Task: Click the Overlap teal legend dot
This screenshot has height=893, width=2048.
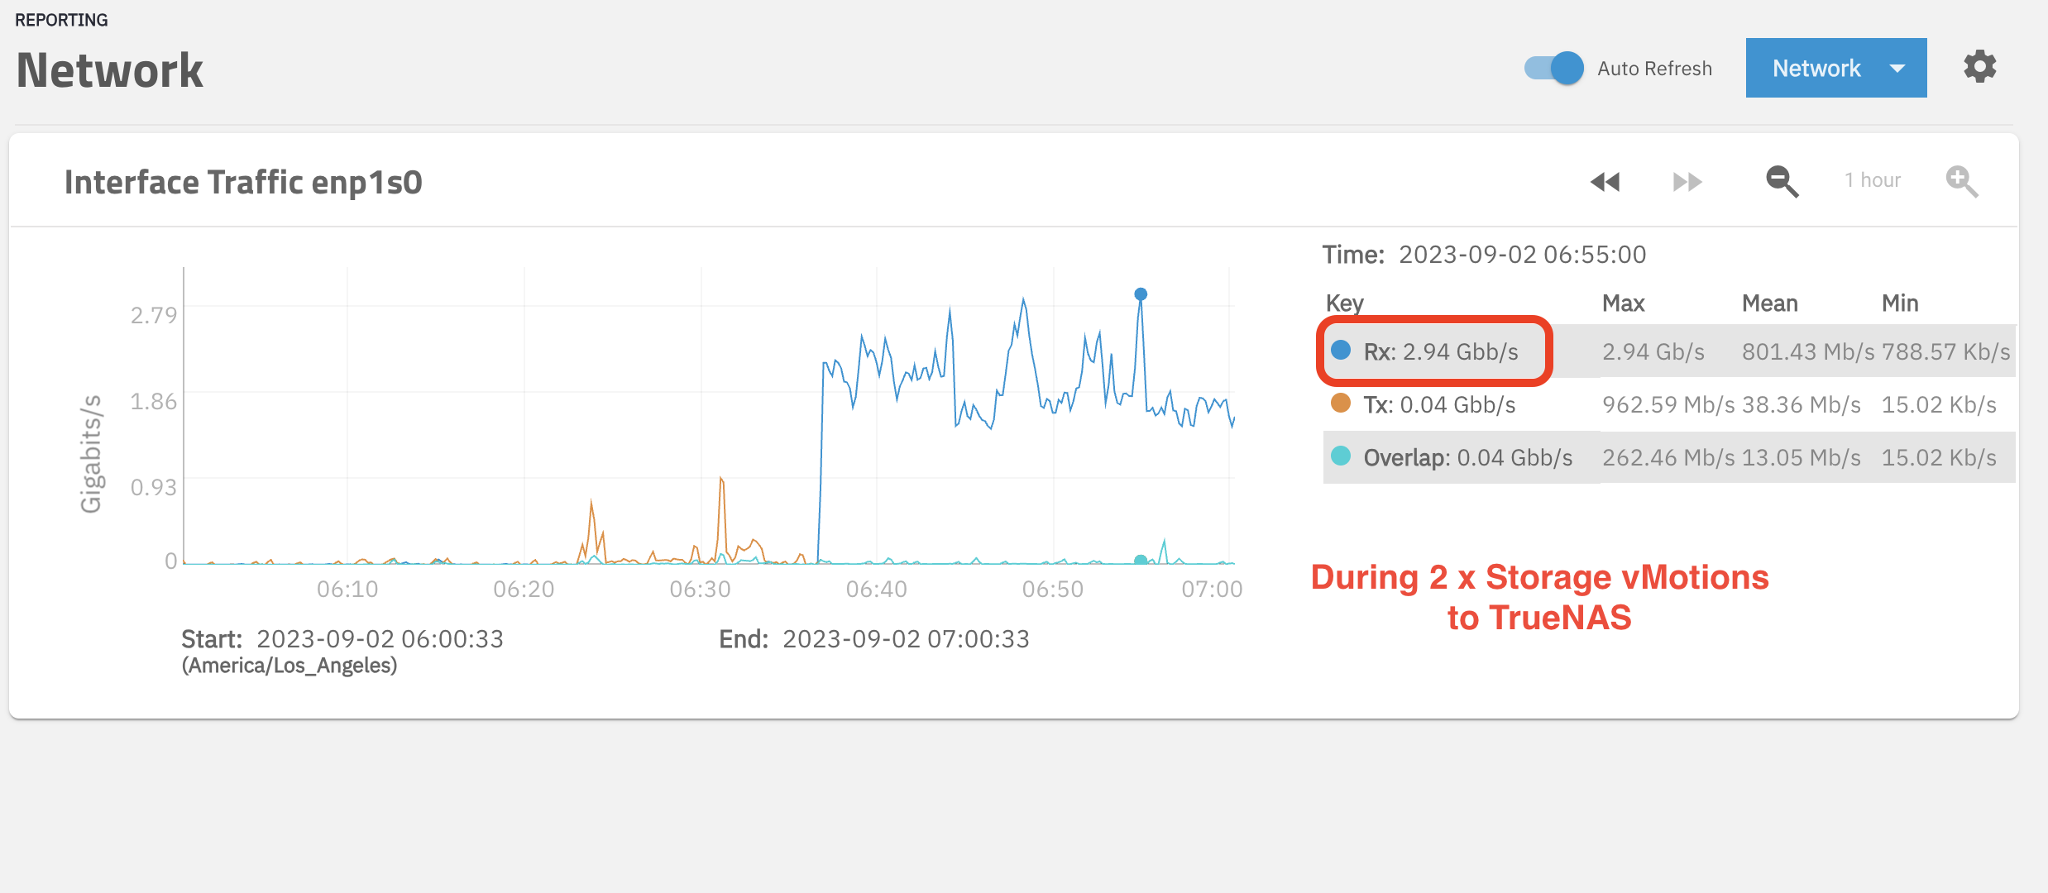Action: coord(1341,456)
